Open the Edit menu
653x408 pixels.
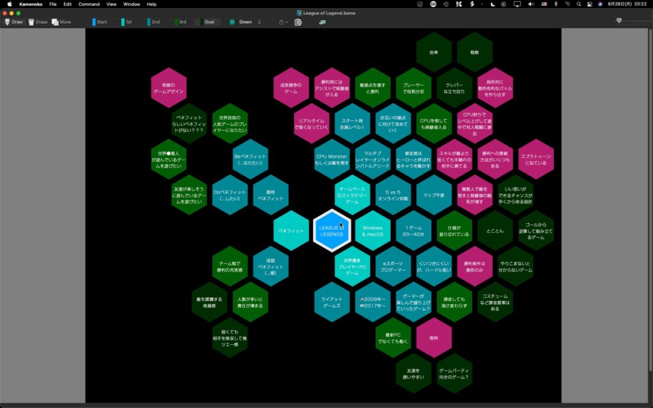click(x=68, y=4)
